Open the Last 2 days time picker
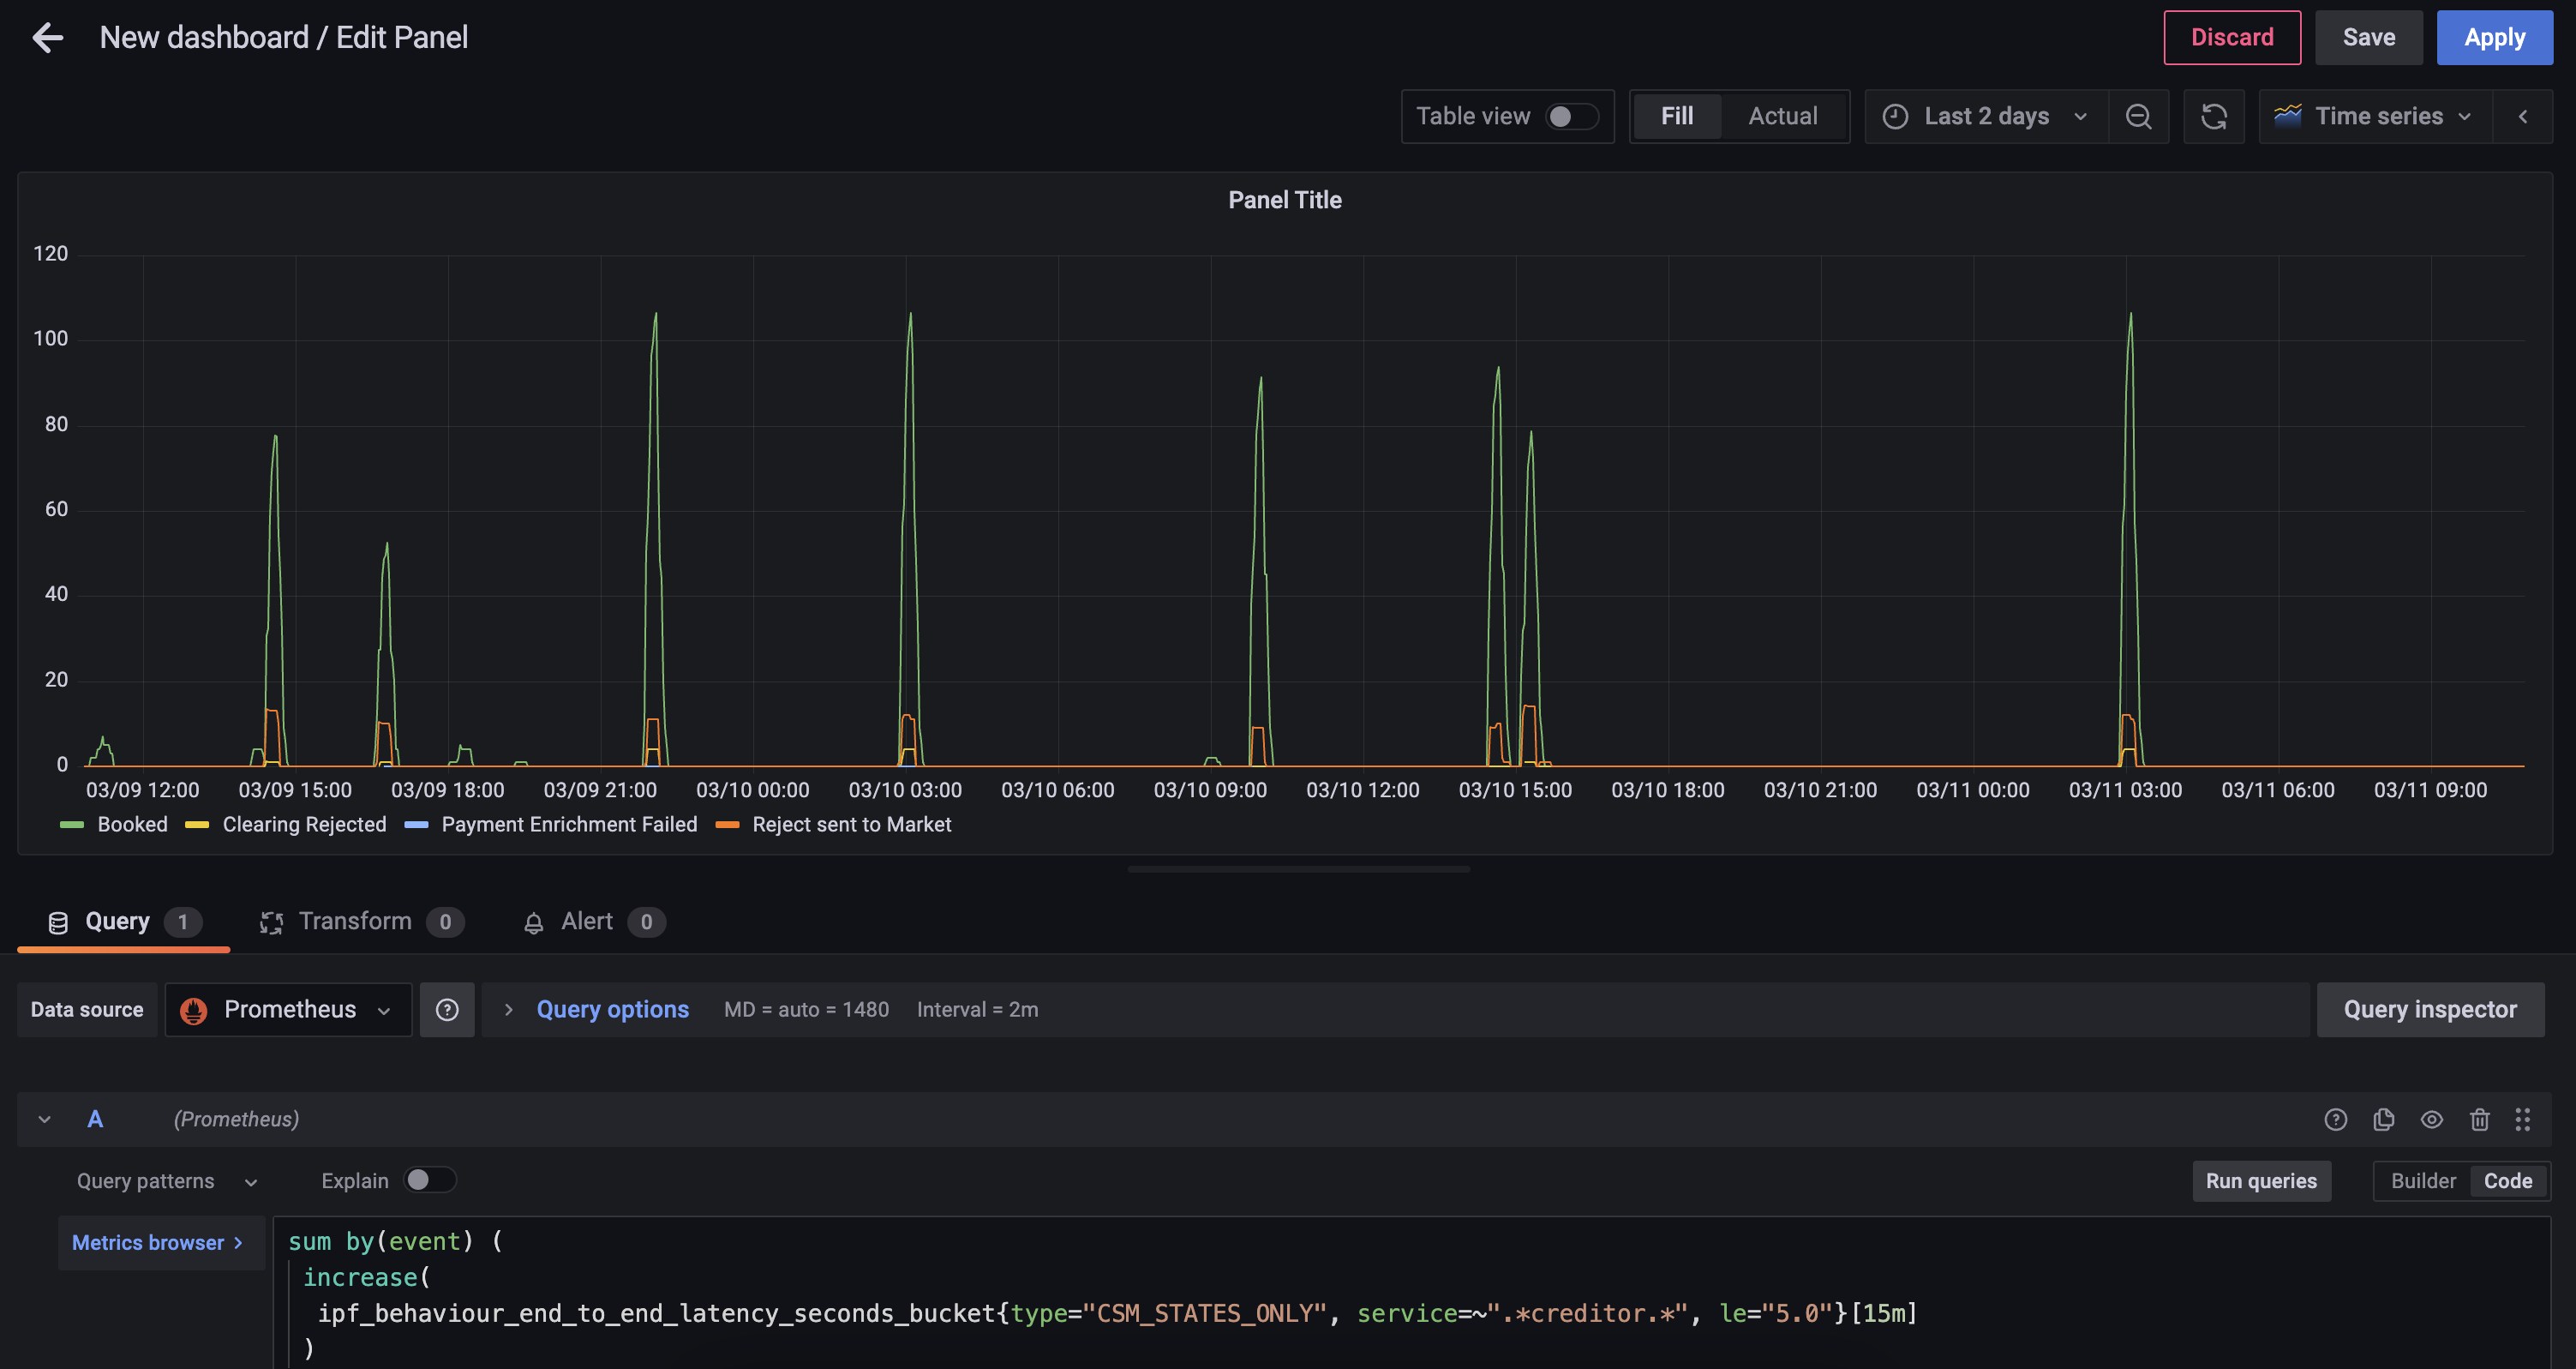 click(1986, 117)
